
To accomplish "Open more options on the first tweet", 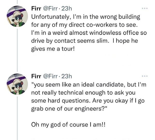I will click(145, 8).
